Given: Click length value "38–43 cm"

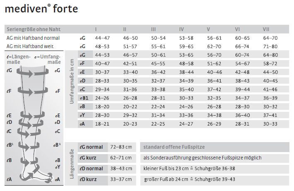Looking at the screenshot, I should click(121, 169).
